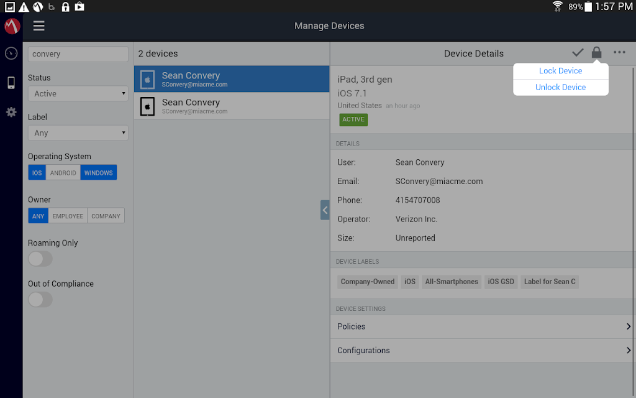Viewport: 636px width, 398px height.
Task: Choose Unlock Device from the popup menu
Action: pyautogui.click(x=561, y=87)
